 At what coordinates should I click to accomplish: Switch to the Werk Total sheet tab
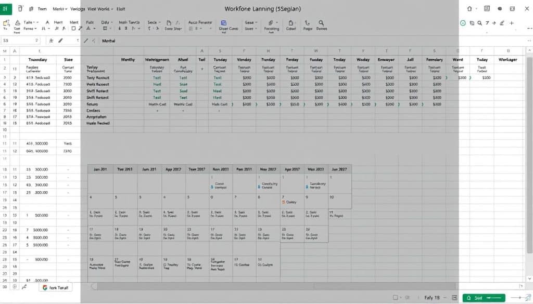click(x=55, y=287)
